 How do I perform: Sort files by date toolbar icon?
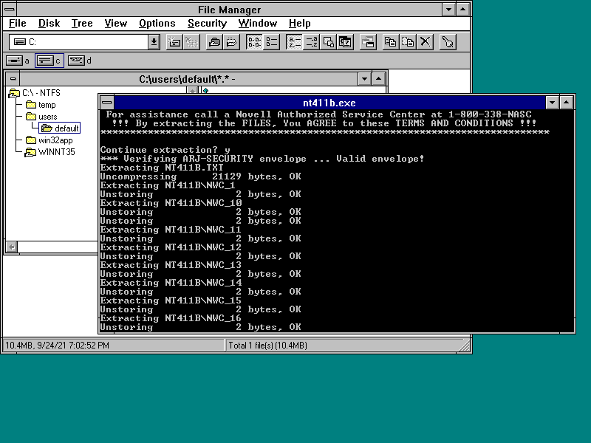coord(345,42)
